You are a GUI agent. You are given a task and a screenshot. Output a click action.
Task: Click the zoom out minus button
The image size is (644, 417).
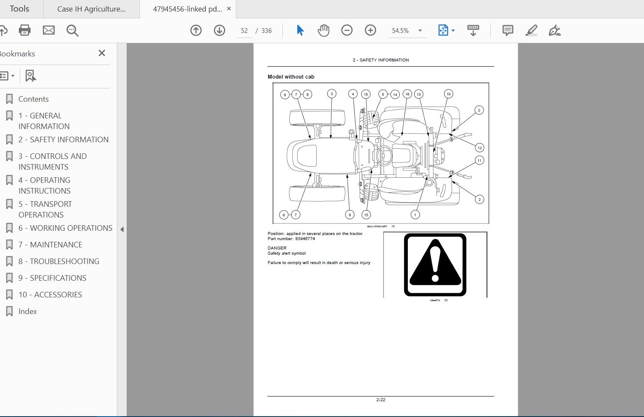[347, 30]
